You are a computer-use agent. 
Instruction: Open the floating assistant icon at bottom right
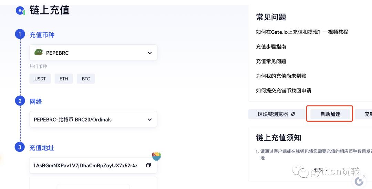[359, 181]
